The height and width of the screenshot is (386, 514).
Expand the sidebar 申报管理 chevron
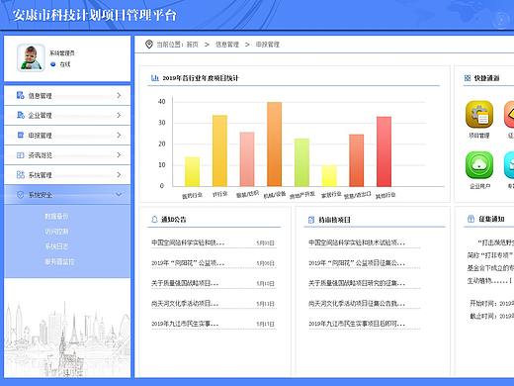(x=119, y=135)
